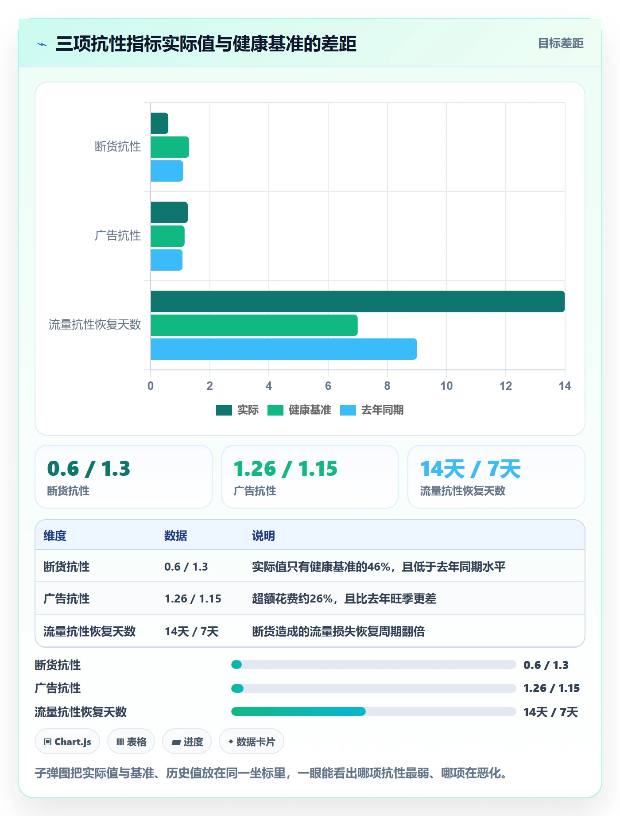Click the 0.6 / 1.3 value beside progress bar
This screenshot has width=620, height=816.
(546, 665)
